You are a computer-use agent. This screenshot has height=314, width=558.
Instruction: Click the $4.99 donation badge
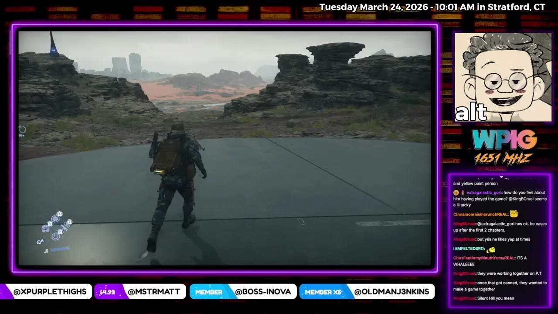107,292
